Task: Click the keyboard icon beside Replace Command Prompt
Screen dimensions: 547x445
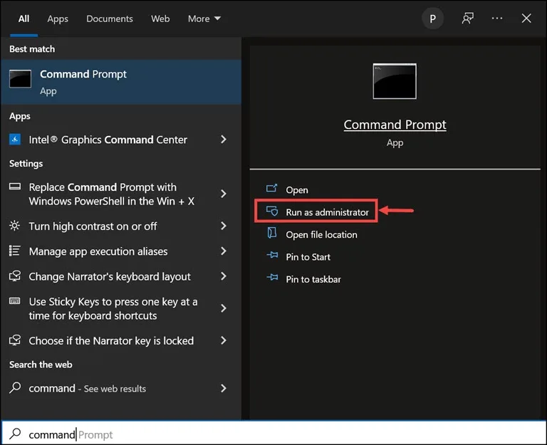Action: (x=15, y=187)
